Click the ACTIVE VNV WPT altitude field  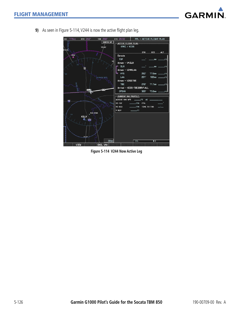click(x=139, y=100)
